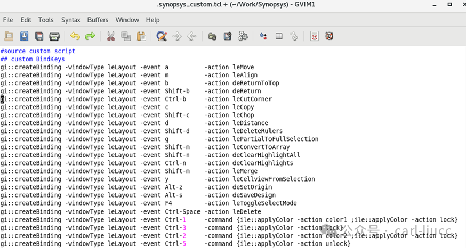The width and height of the screenshot is (466, 249).
Task: Open the Syntax menu
Action: pyautogui.click(x=71, y=20)
